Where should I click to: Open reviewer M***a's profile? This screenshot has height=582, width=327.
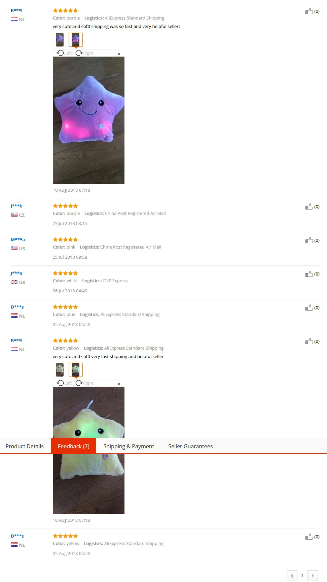point(18,239)
